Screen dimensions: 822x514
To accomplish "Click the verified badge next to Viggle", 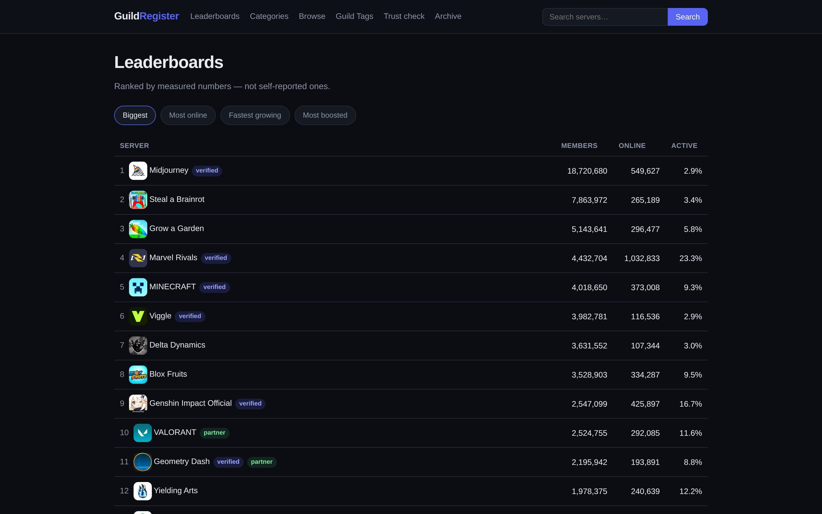I will coord(190,316).
